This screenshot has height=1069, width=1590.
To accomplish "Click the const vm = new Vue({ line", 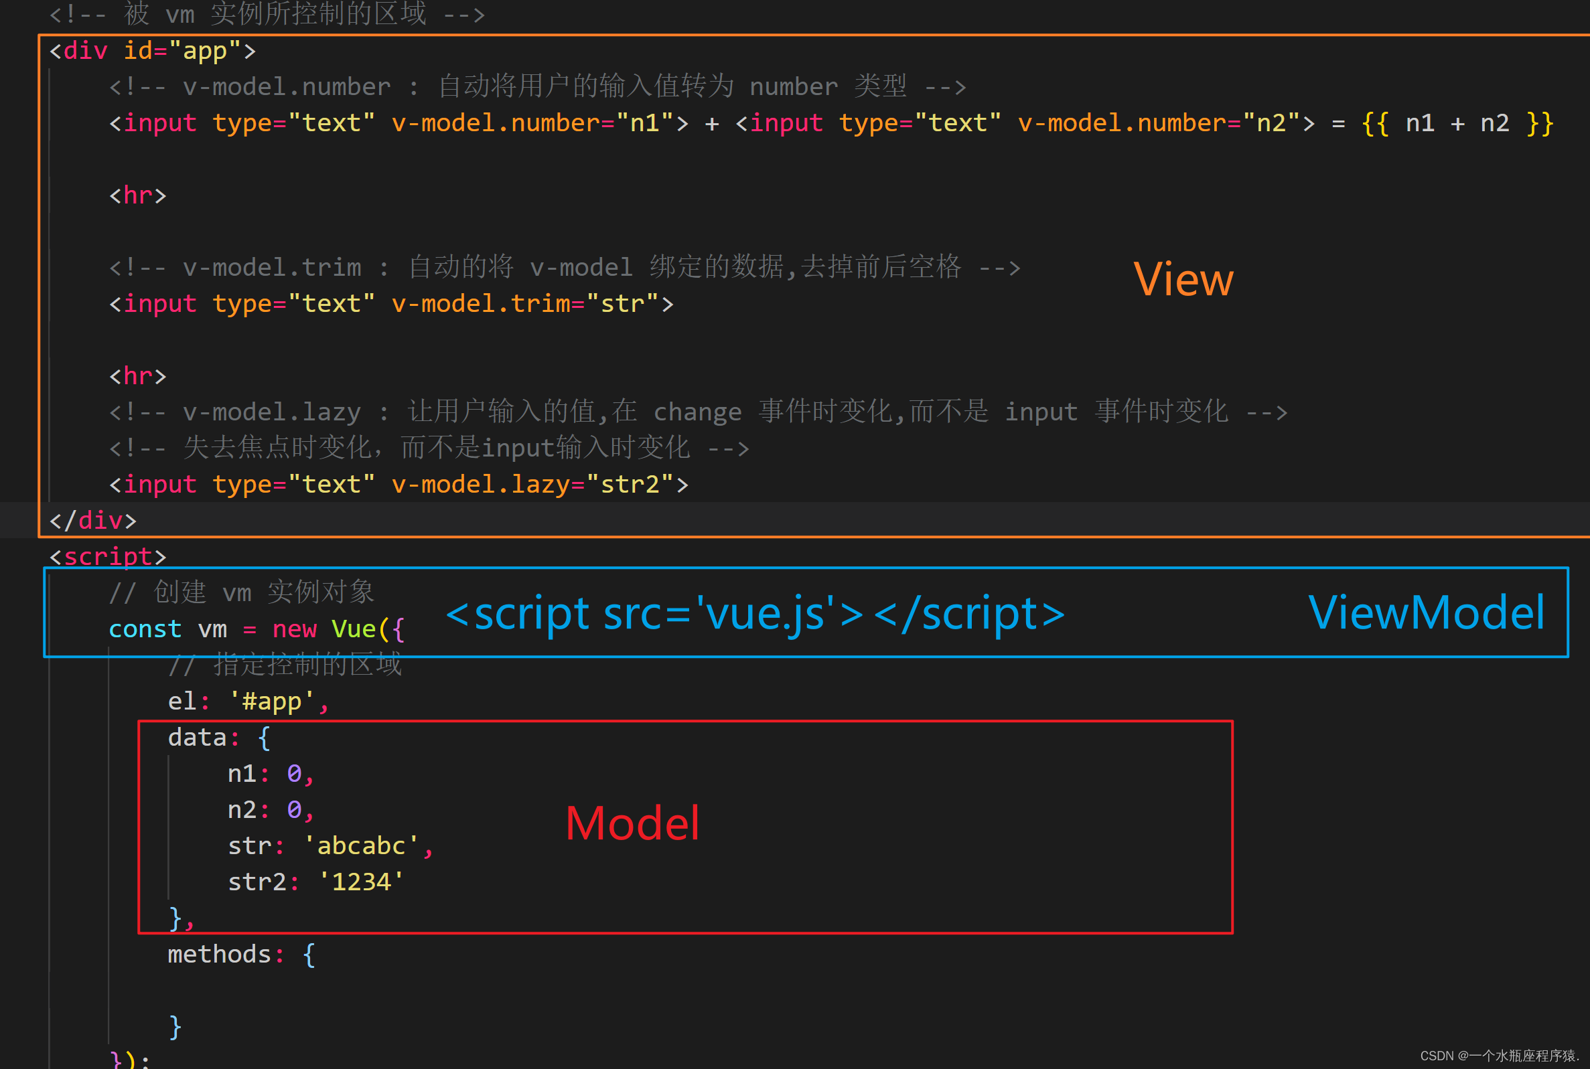I will (257, 629).
